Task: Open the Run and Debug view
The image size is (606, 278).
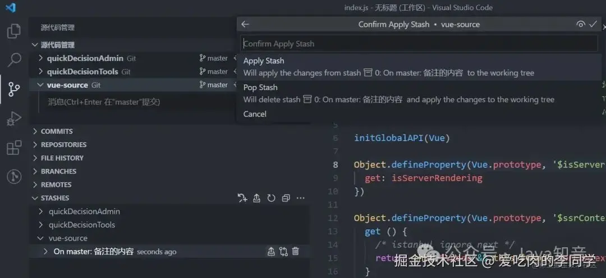Action: [x=14, y=119]
